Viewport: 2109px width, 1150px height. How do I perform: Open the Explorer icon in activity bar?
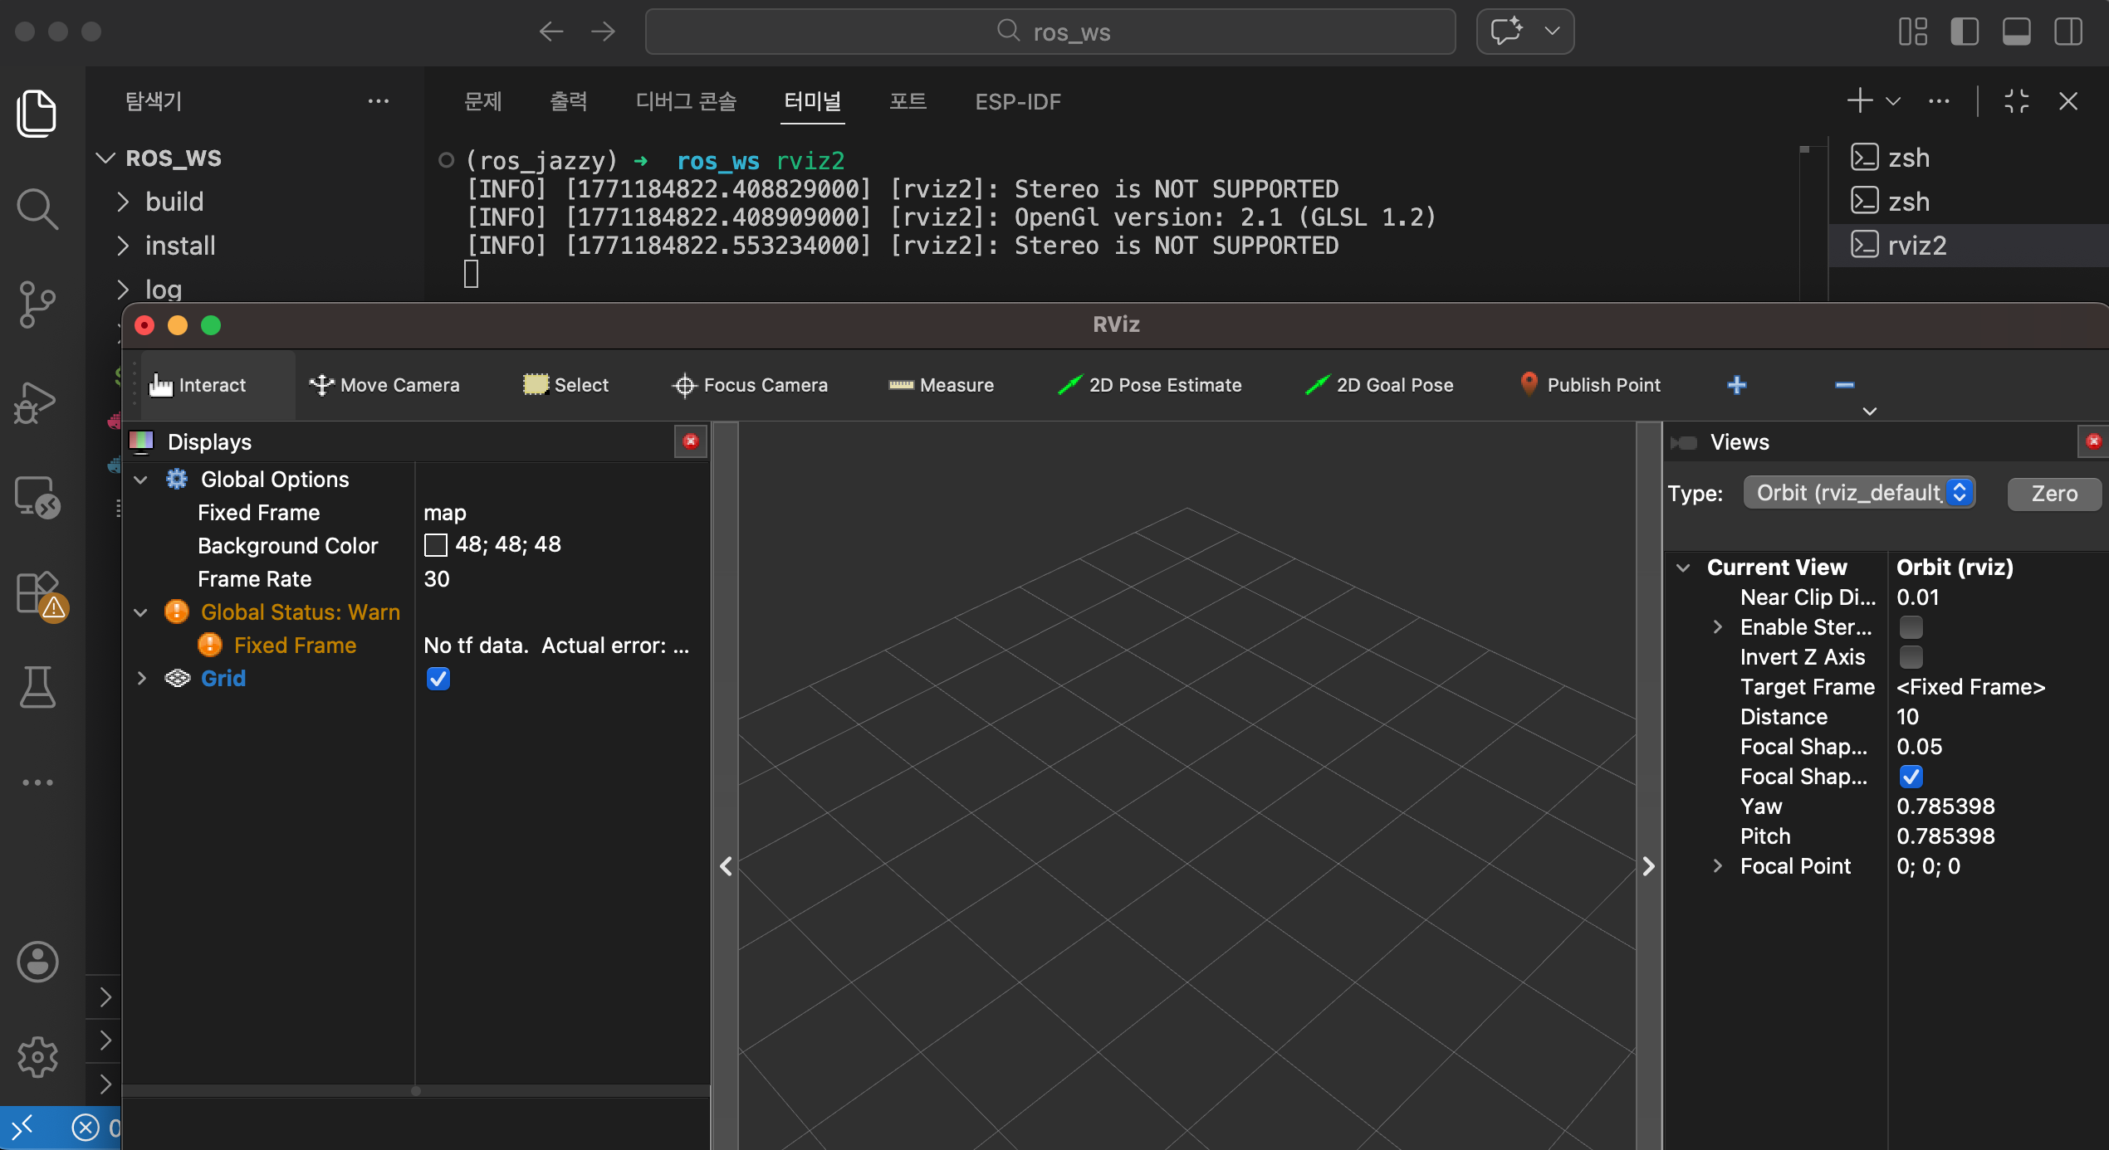[37, 113]
